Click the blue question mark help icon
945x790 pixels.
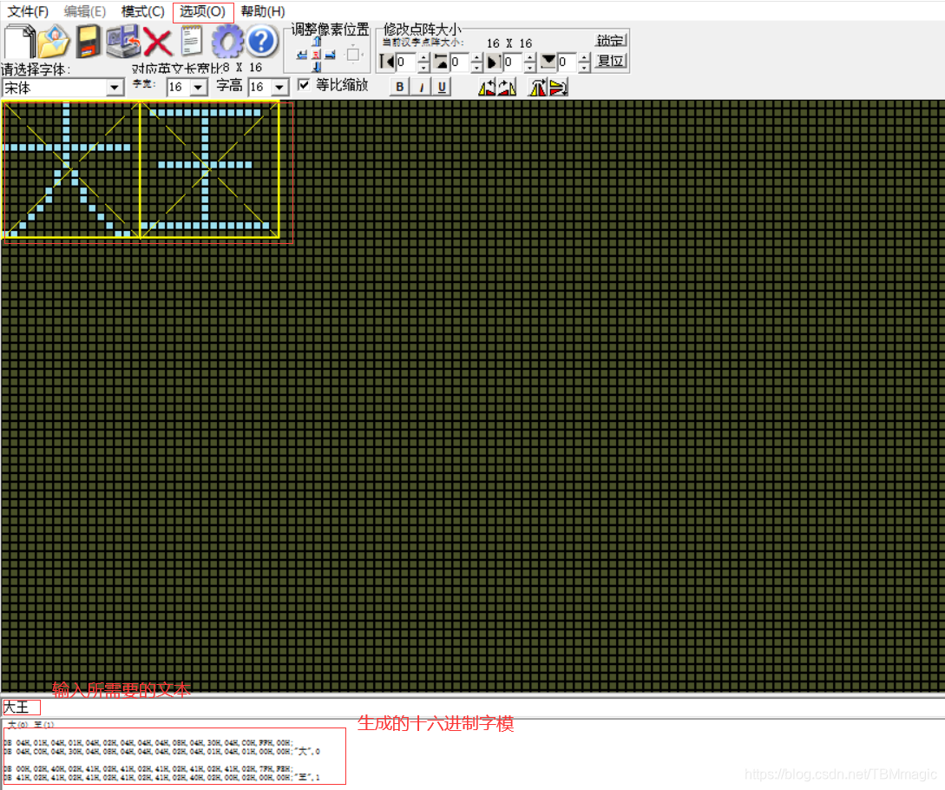tap(261, 42)
